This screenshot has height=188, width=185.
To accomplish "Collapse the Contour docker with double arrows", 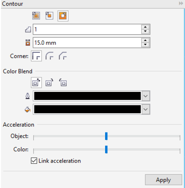I will click(181, 4).
